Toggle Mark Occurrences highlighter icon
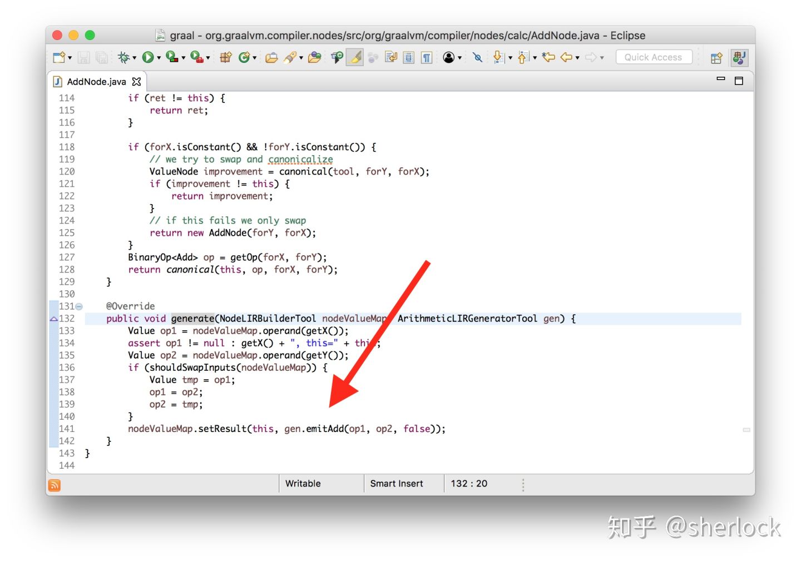Screen dimensions: 801x561 coord(355,57)
